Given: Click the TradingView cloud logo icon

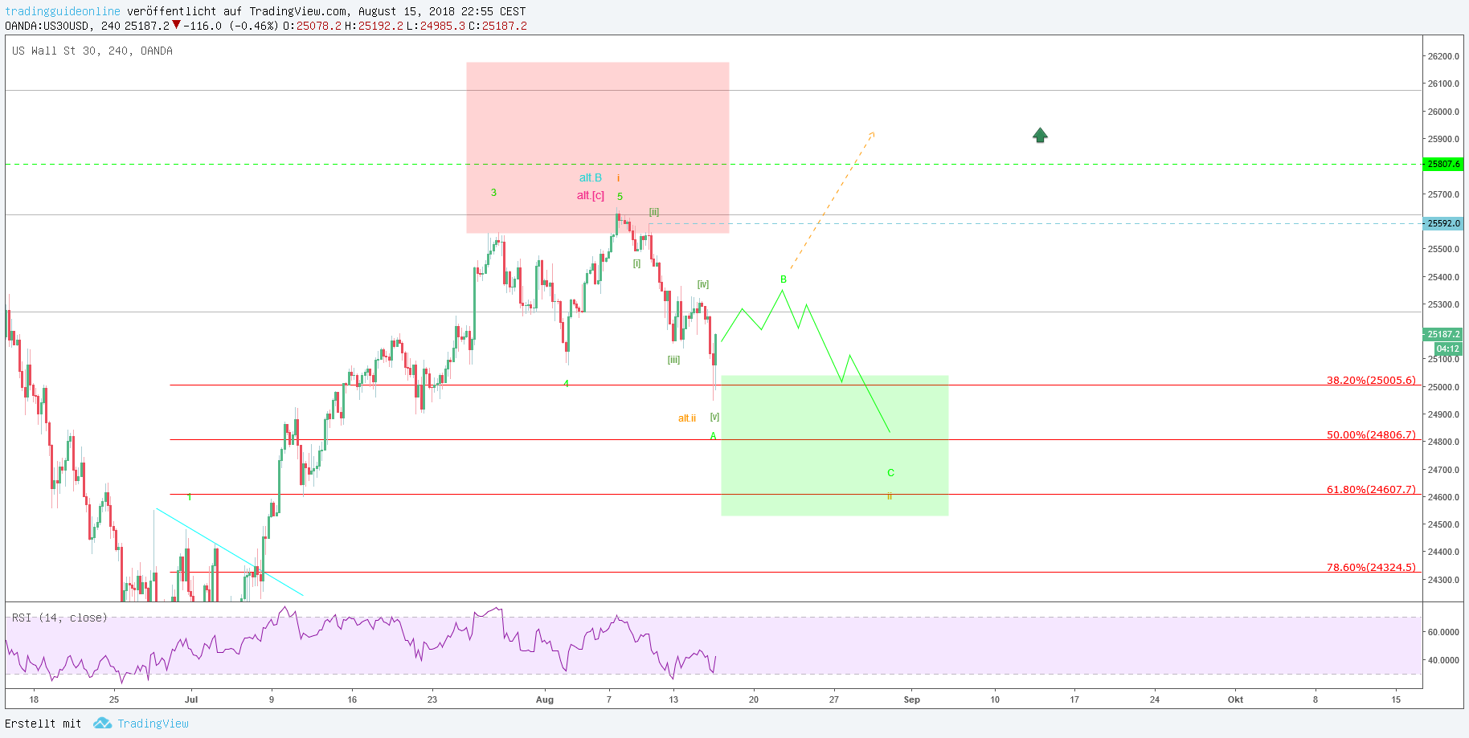Looking at the screenshot, I should pos(102,724).
